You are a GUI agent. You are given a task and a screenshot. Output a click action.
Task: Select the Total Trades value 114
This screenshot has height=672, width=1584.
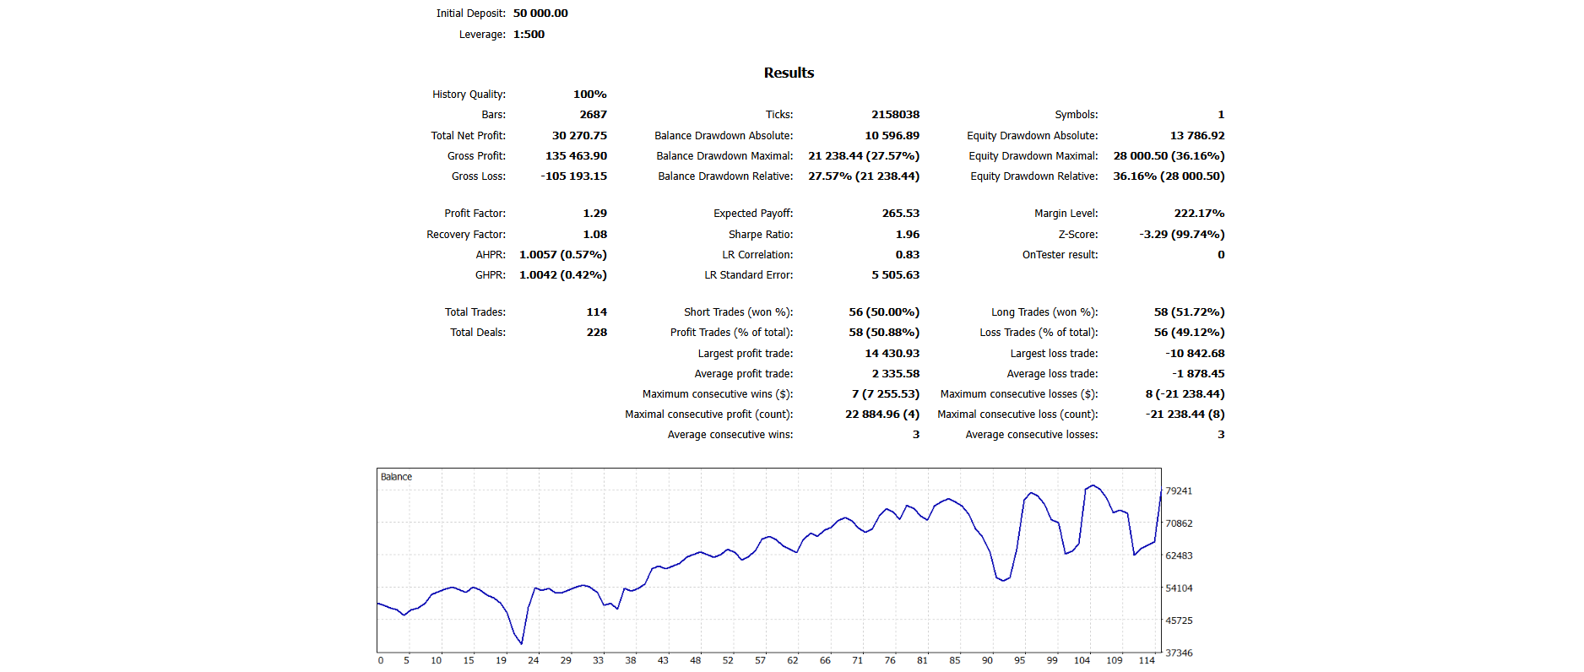pos(596,312)
